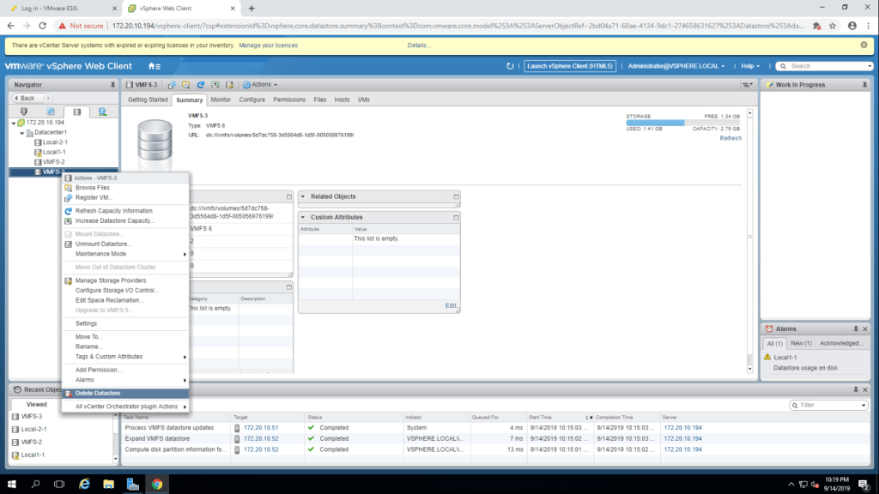Click the vSphere home menu icon

155,66
